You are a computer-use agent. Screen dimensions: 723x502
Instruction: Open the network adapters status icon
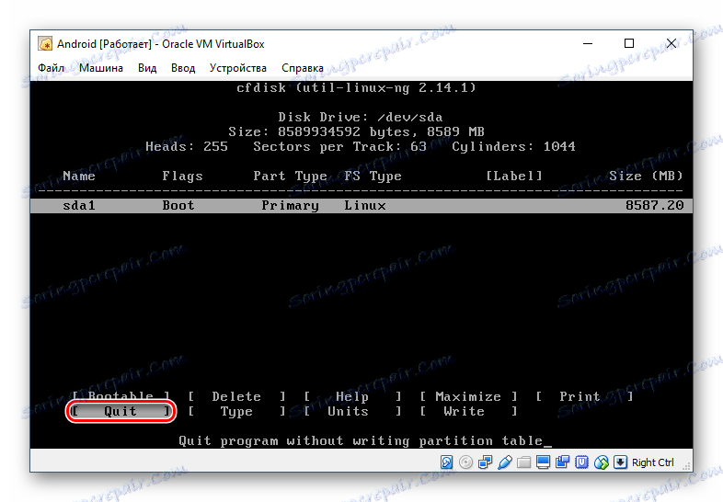485,462
